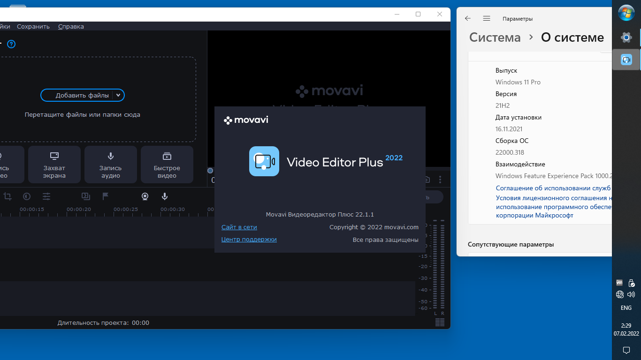Open the player three-dots options menu
641x360 pixels.
pos(440,180)
